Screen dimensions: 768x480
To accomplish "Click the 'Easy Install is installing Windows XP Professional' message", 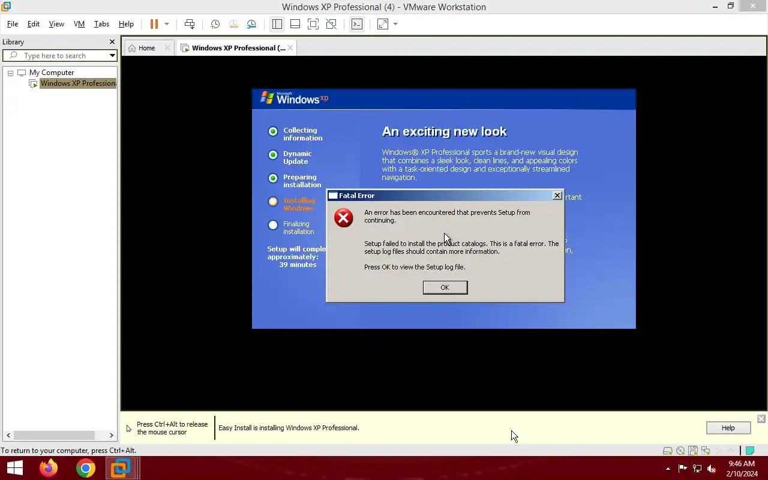I will point(289,428).
